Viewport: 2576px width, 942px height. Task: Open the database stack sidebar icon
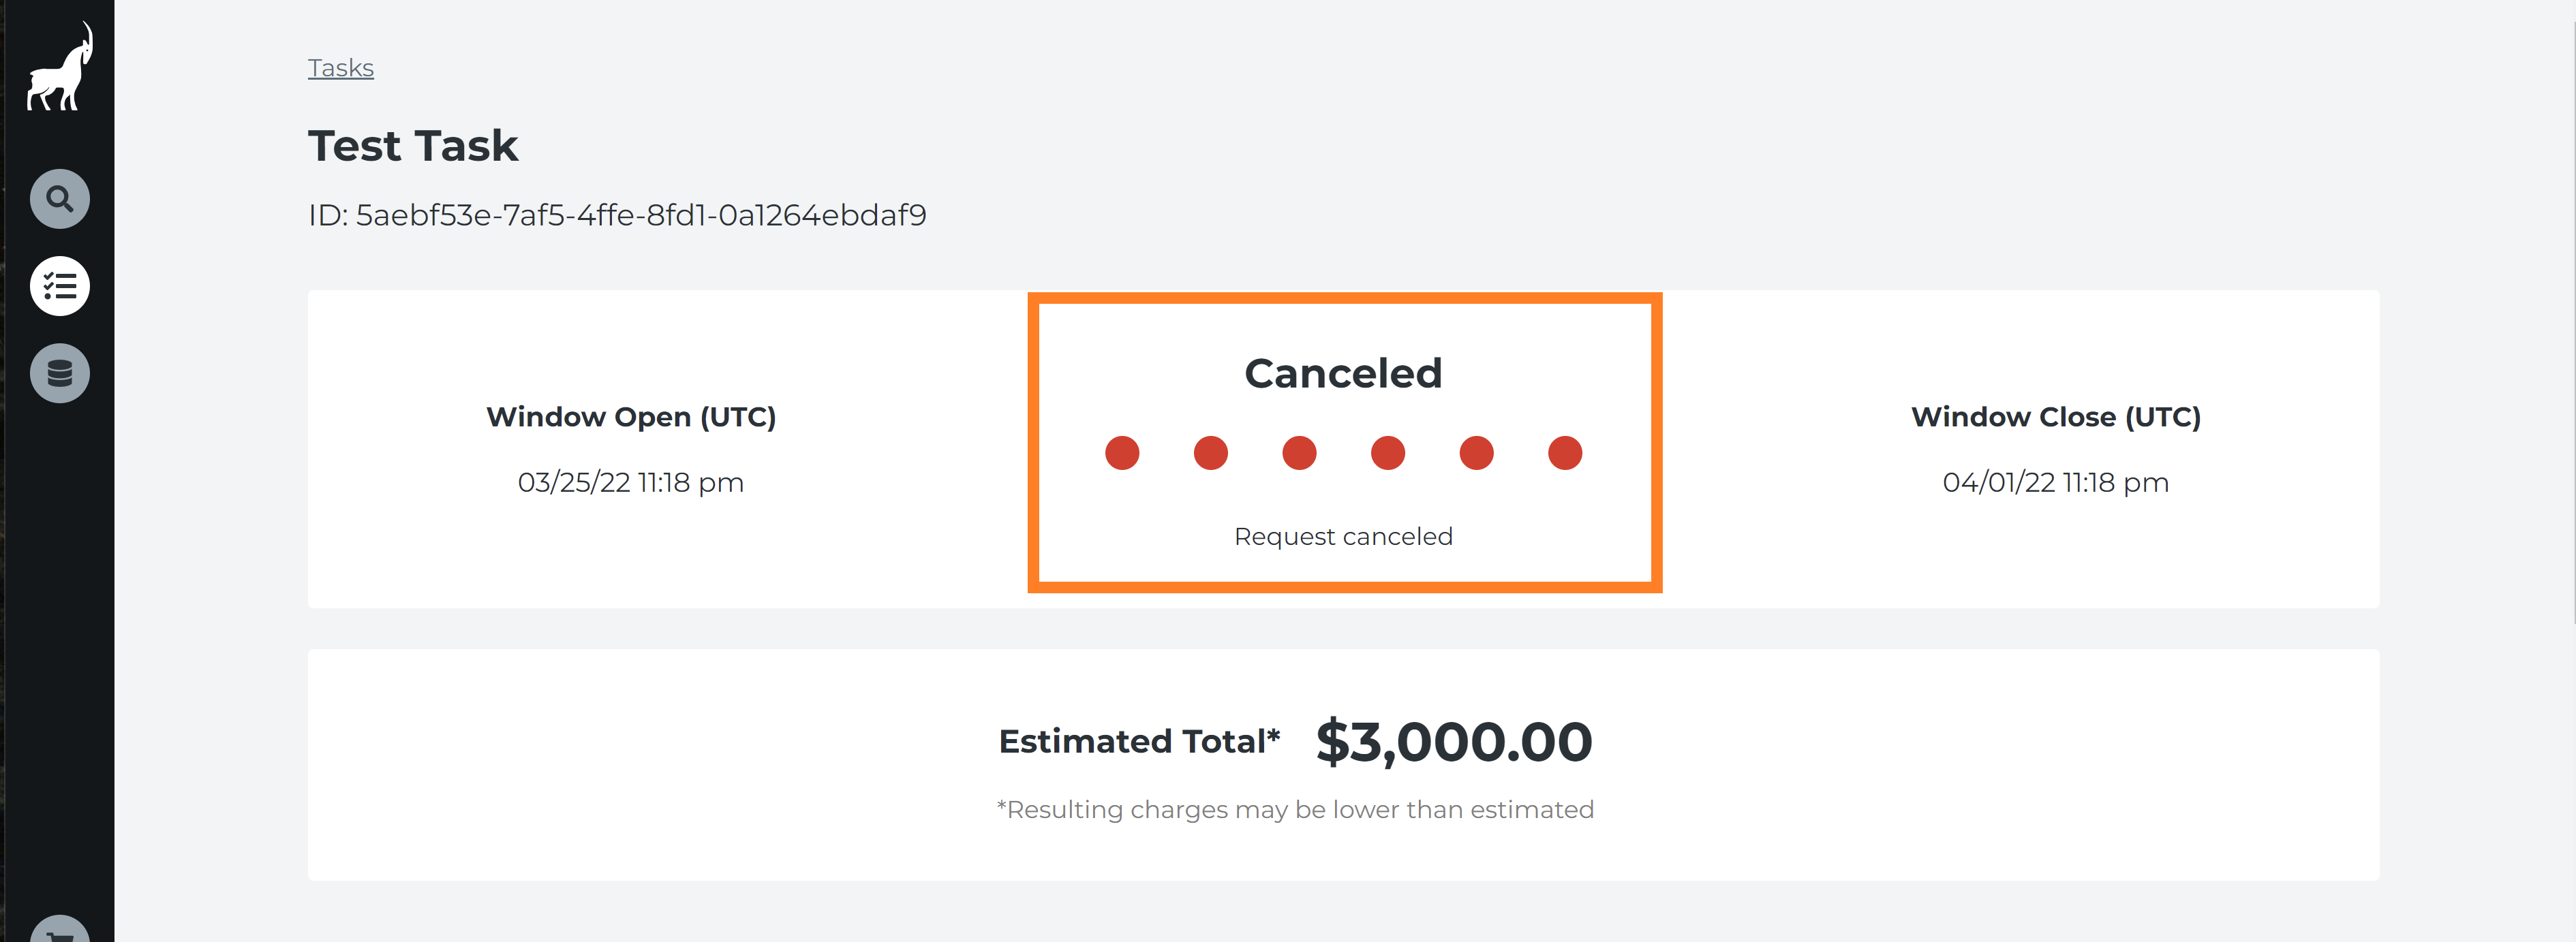coord(60,373)
